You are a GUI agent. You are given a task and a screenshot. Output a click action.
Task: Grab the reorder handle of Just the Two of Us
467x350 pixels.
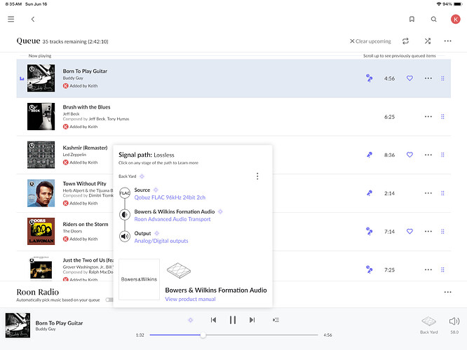tap(442, 269)
